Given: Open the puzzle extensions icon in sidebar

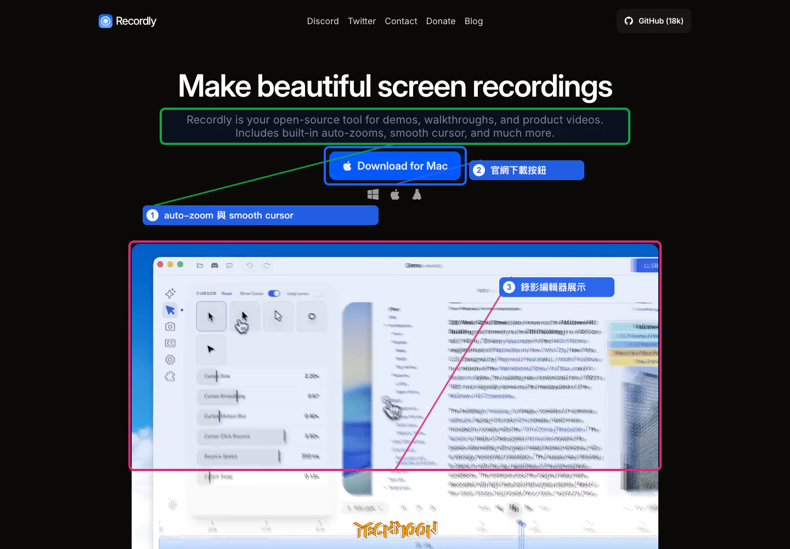Looking at the screenshot, I should coord(170,377).
